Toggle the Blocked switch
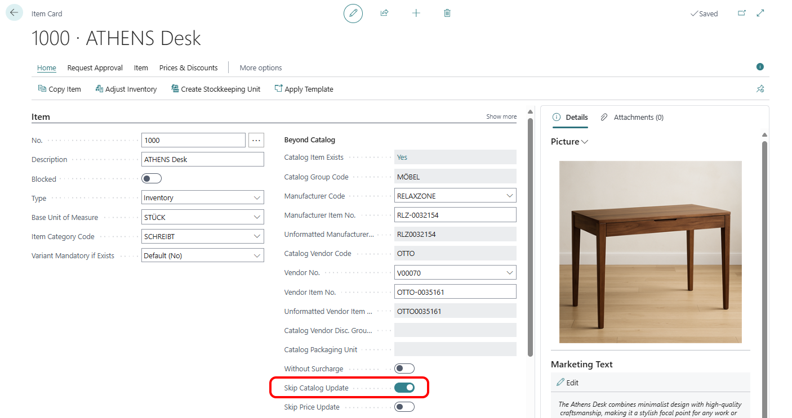This screenshot has height=418, width=792. tap(152, 179)
